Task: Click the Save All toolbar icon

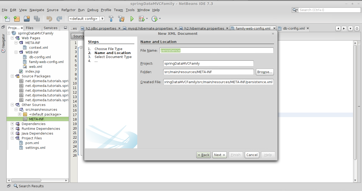Action: pos(37,19)
